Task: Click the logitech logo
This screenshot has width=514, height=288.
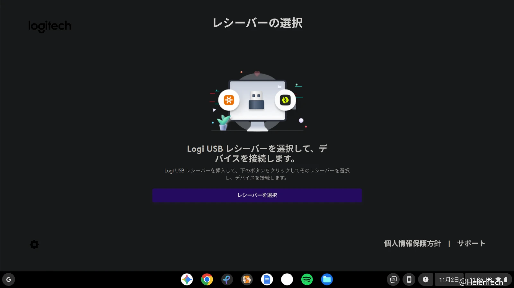Action: (50, 26)
